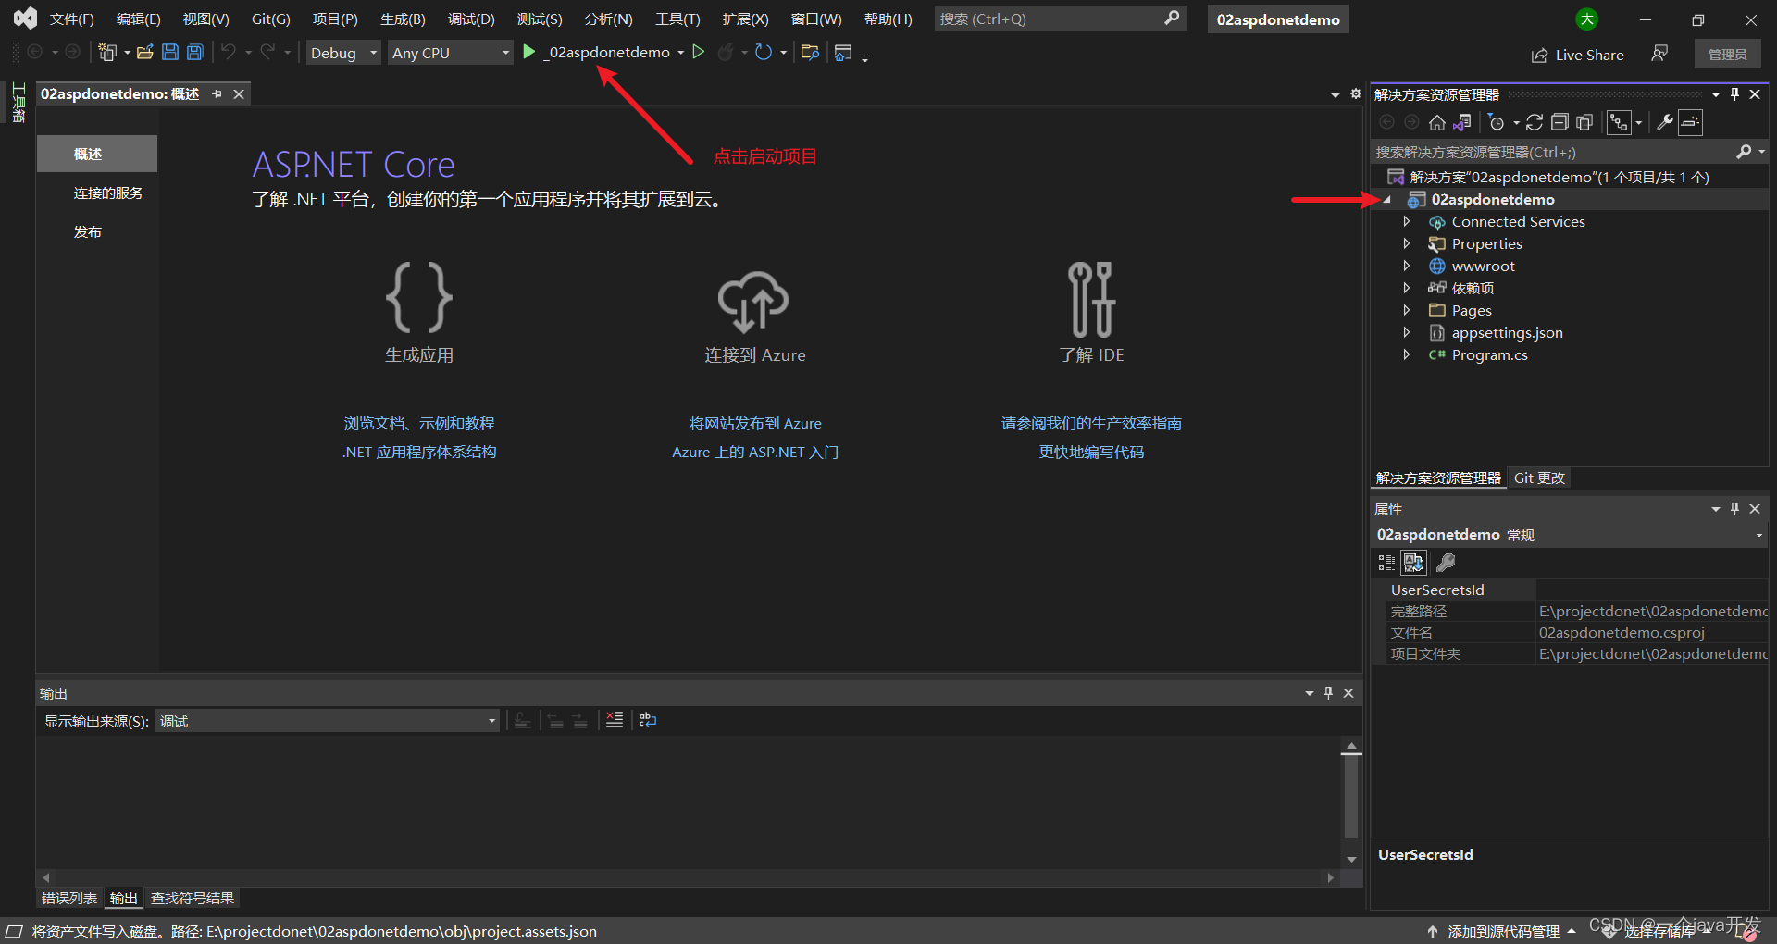This screenshot has height=944, width=1777.
Task: Click the Categorized icon in Properties panel
Action: click(x=1386, y=563)
